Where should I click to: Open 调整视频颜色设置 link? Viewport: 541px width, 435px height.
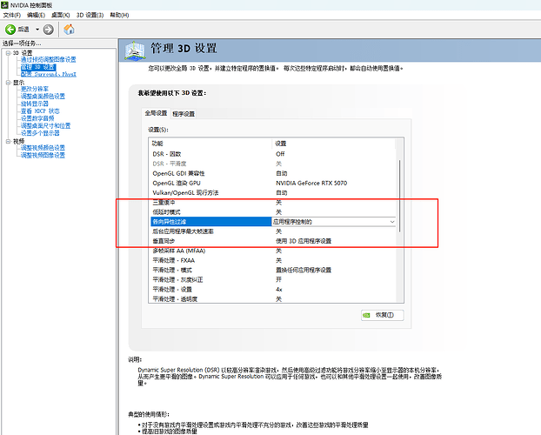click(x=43, y=148)
